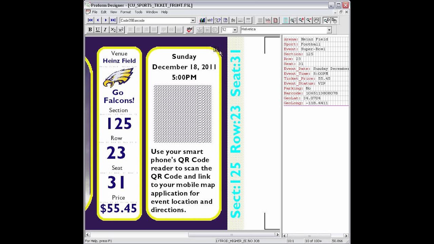Toggle italic formatting
The width and height of the screenshot is (434, 244).
pyautogui.click(x=105, y=29)
